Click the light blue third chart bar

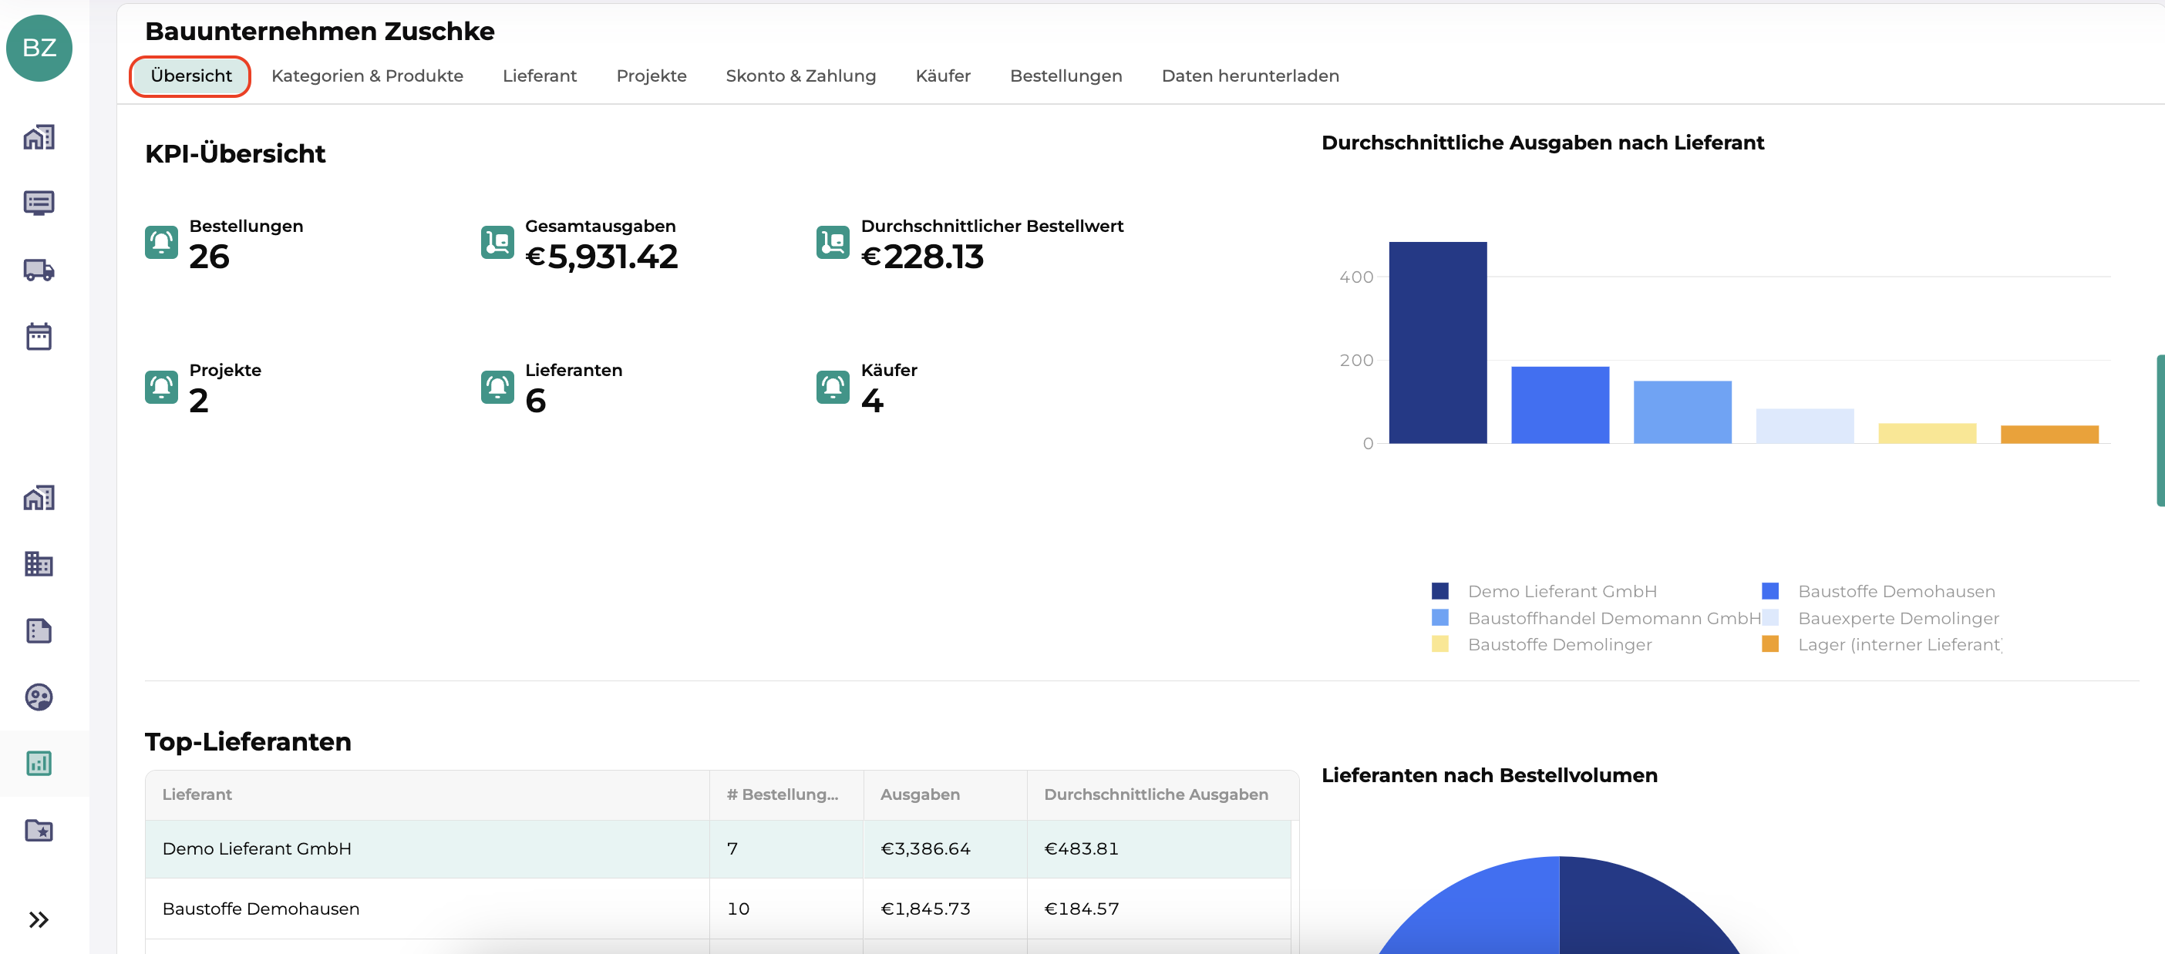click(1682, 412)
